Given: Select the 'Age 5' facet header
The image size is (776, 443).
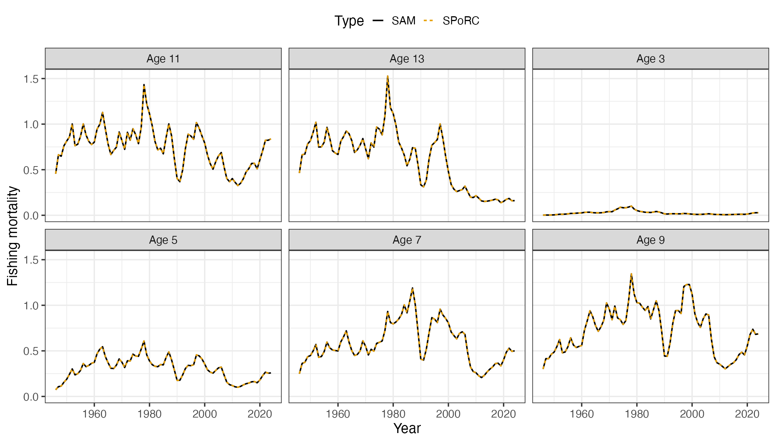Looking at the screenshot, I should 163,240.
